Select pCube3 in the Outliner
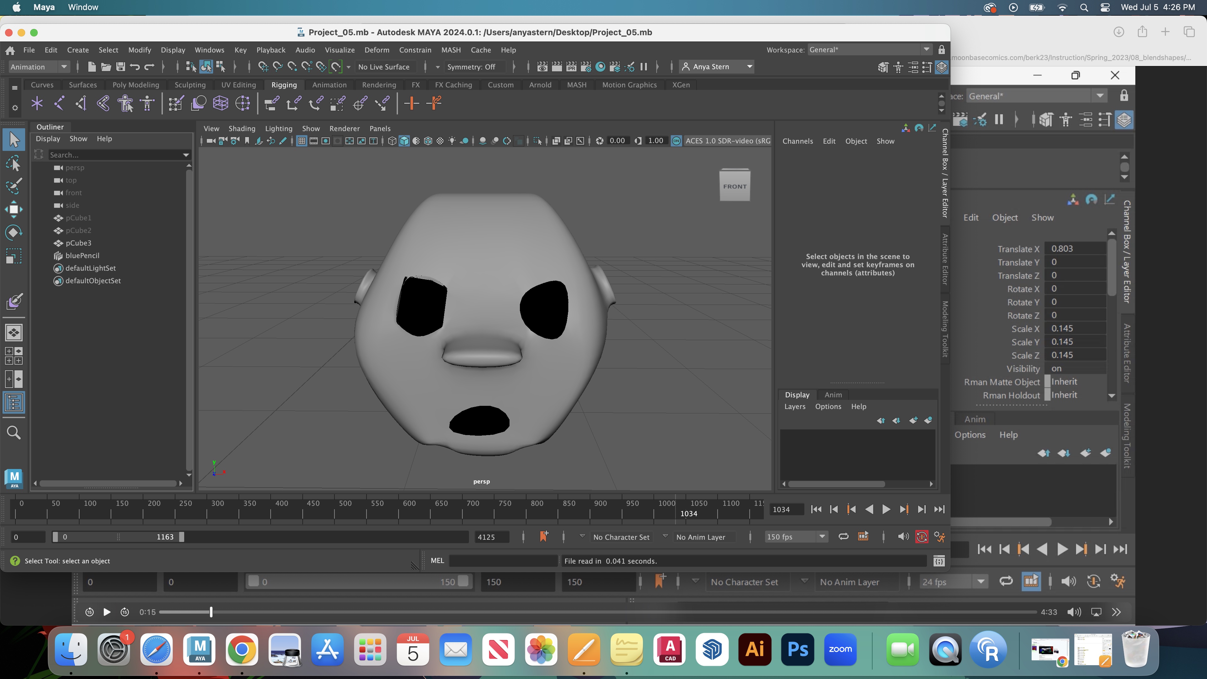1207x679 pixels. (x=78, y=243)
